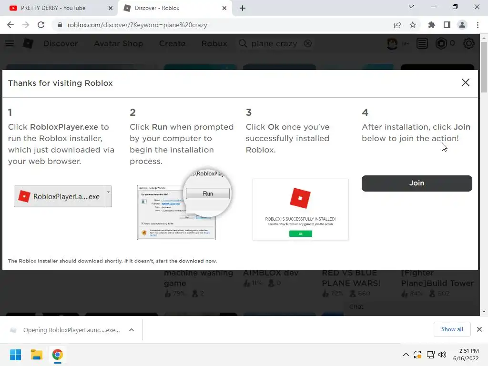Click Show all downloads

point(452,329)
